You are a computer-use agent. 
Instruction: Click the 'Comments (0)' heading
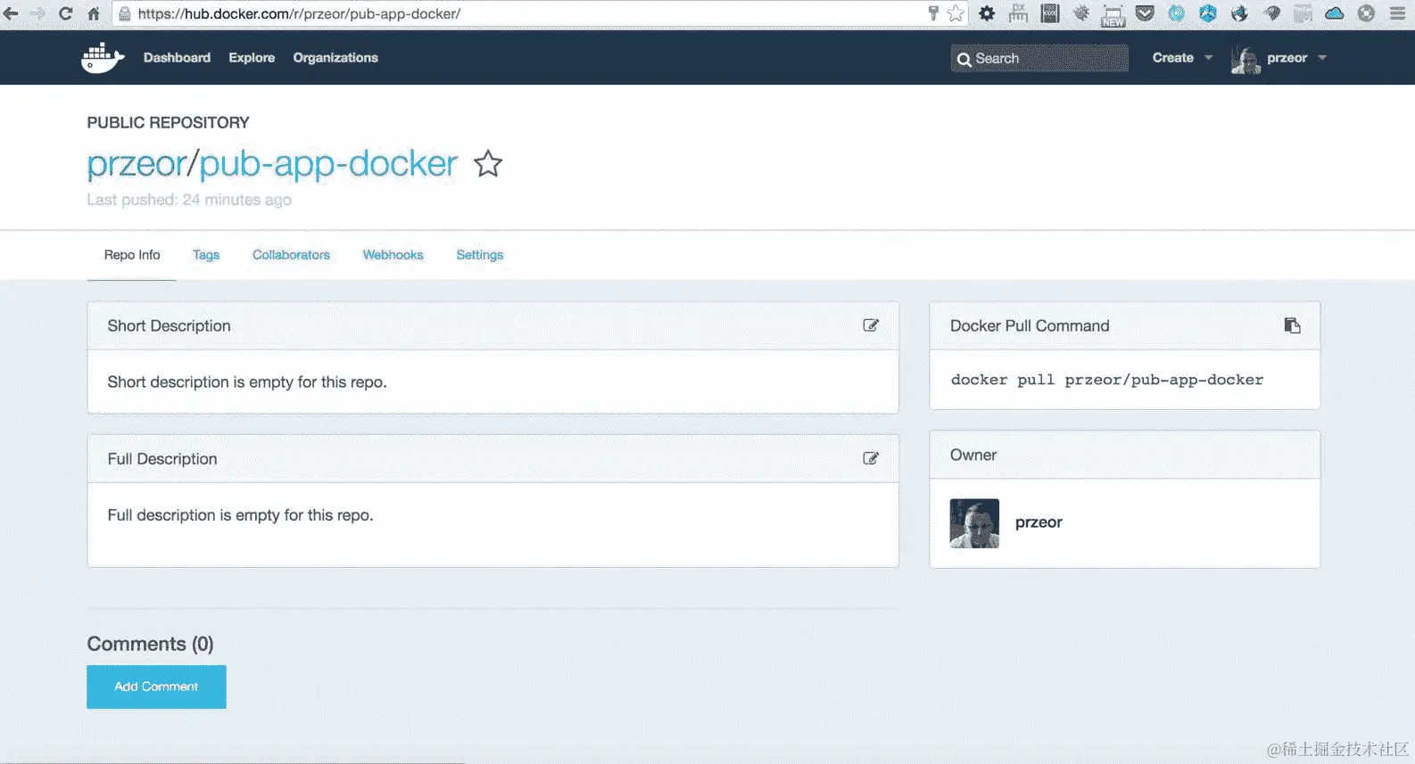click(150, 644)
